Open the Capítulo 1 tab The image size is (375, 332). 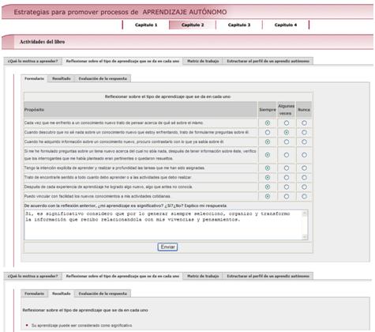click(x=146, y=25)
